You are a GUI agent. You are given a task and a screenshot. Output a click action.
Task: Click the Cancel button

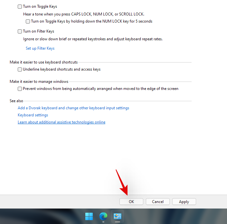click(158, 202)
